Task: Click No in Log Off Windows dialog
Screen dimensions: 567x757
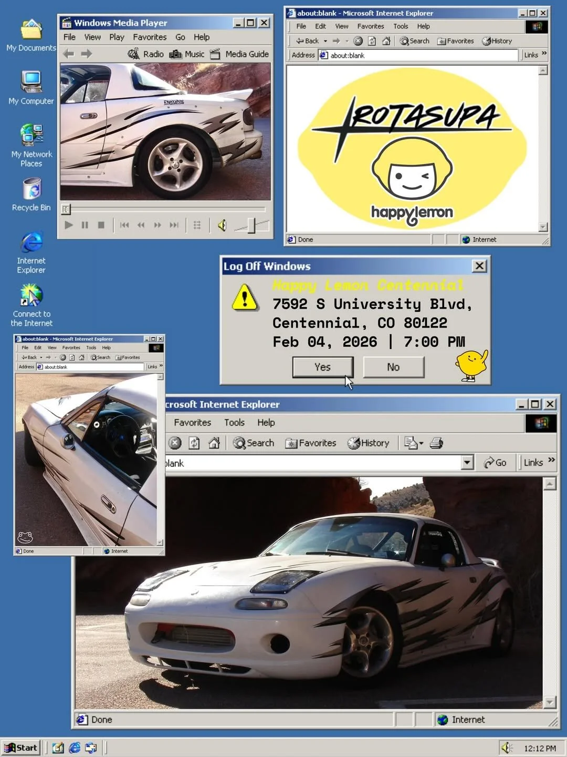Action: coord(393,367)
